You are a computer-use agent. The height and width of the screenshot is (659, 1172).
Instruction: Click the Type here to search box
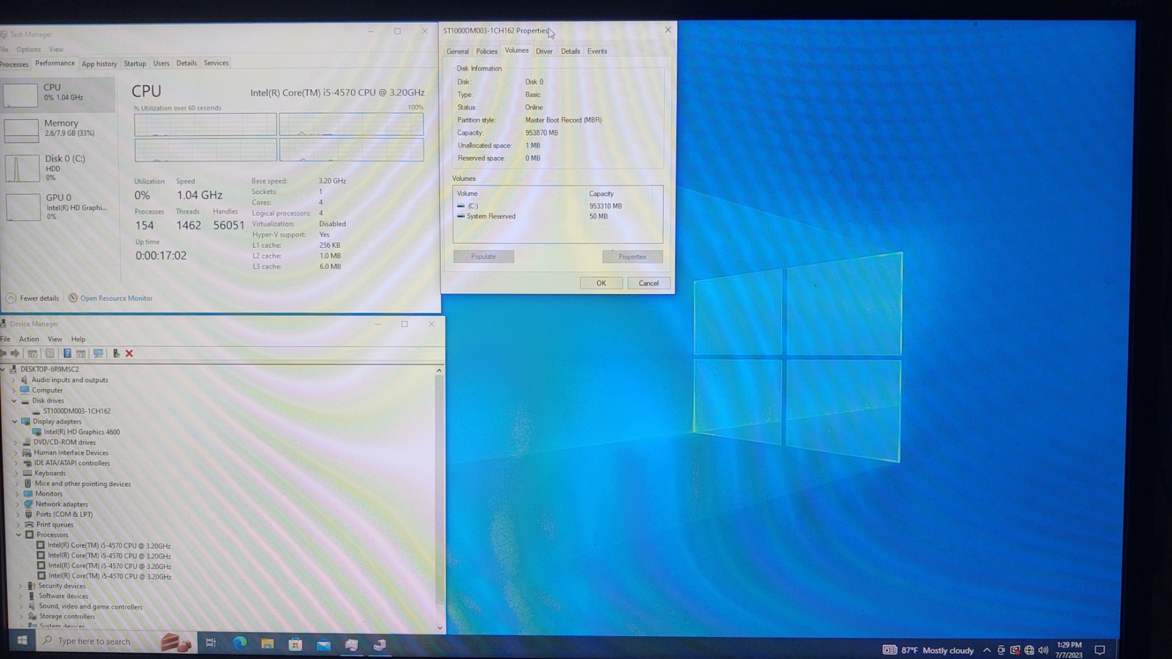click(94, 641)
